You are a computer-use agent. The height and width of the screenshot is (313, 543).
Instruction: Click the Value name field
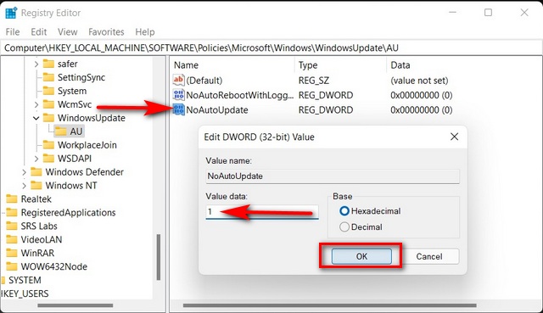click(x=333, y=176)
